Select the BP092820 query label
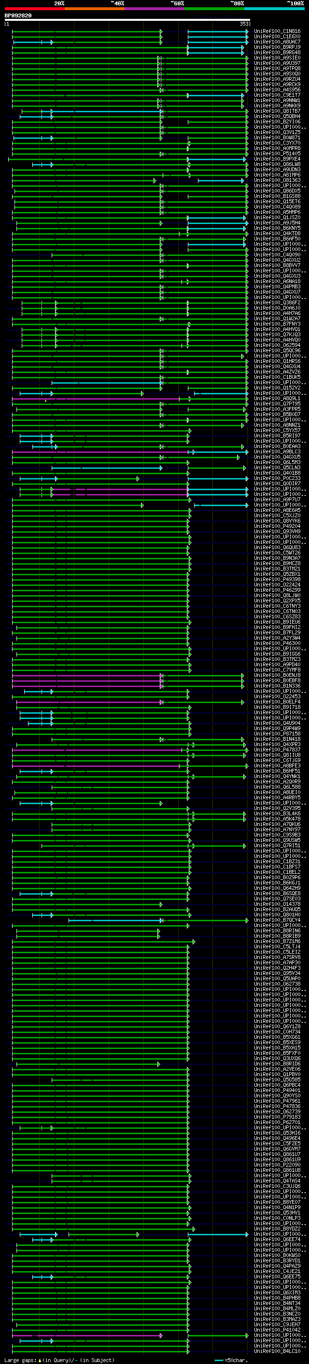309x1364 pixels. (18, 16)
